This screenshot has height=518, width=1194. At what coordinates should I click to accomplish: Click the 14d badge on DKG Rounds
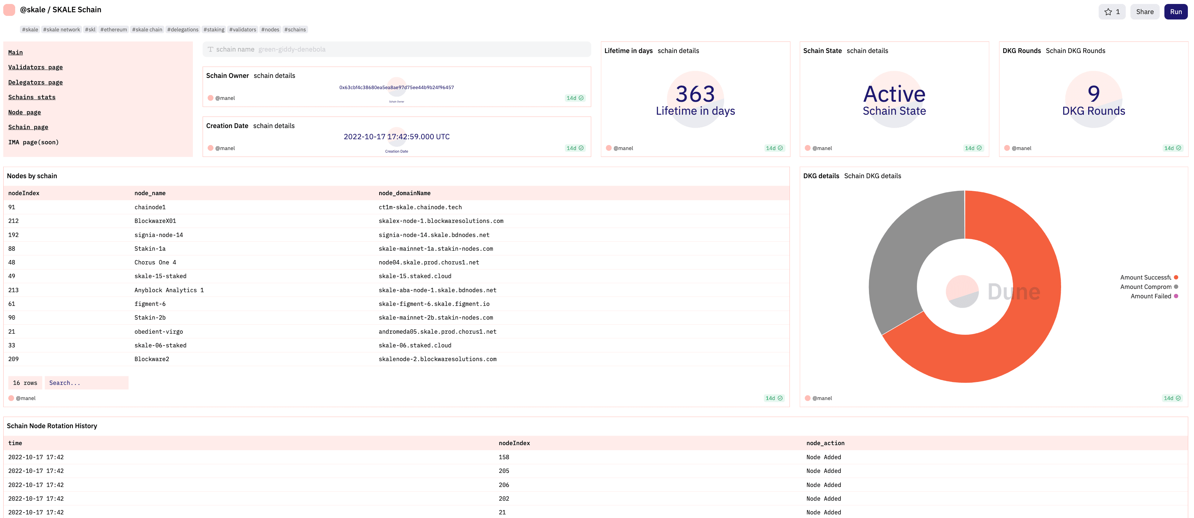pyautogui.click(x=1172, y=148)
